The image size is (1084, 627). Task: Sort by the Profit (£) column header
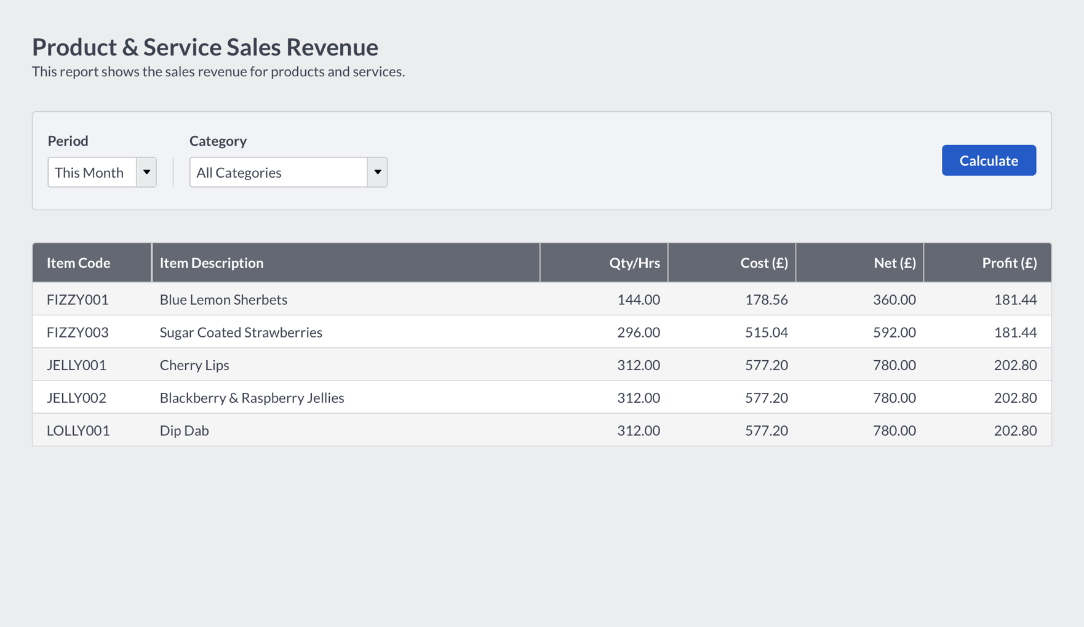1009,262
